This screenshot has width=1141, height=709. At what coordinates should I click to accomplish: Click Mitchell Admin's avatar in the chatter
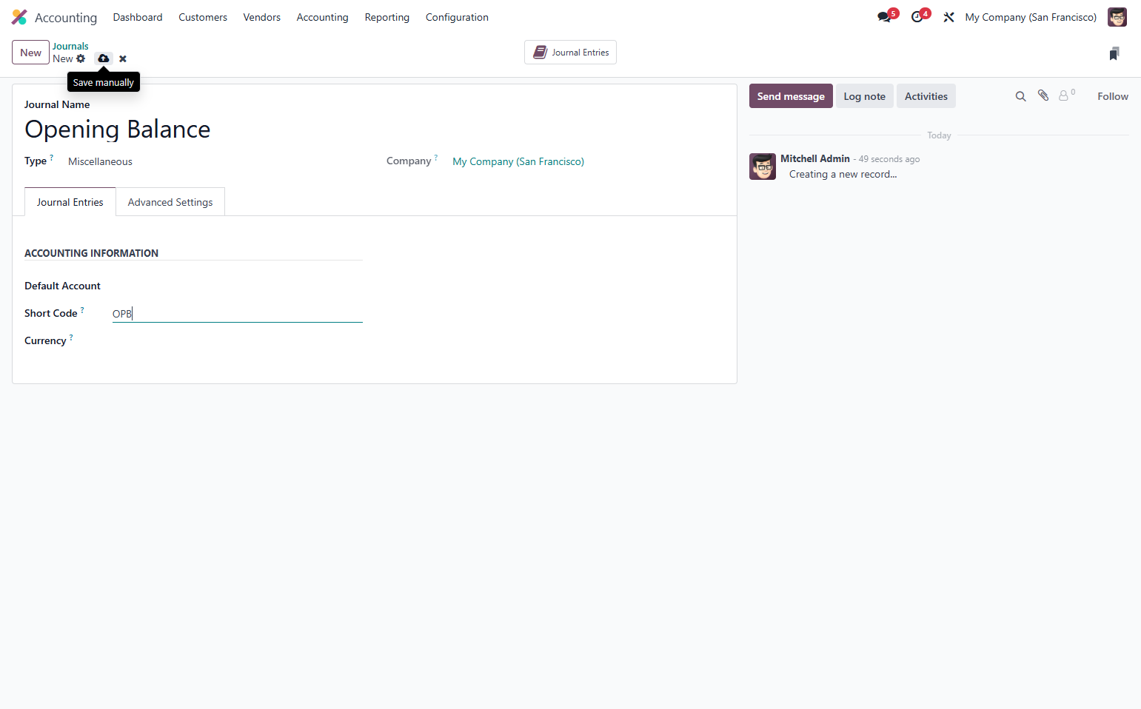click(x=762, y=167)
